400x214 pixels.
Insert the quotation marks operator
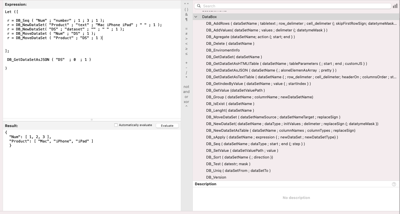pos(186,4)
